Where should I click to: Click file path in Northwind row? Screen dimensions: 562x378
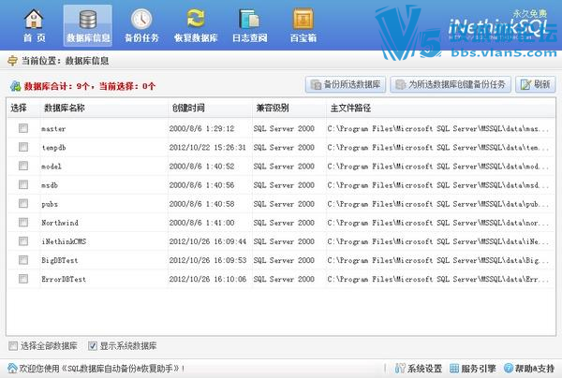coord(437,223)
